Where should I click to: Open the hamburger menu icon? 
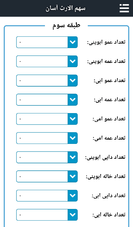[x=124, y=8]
